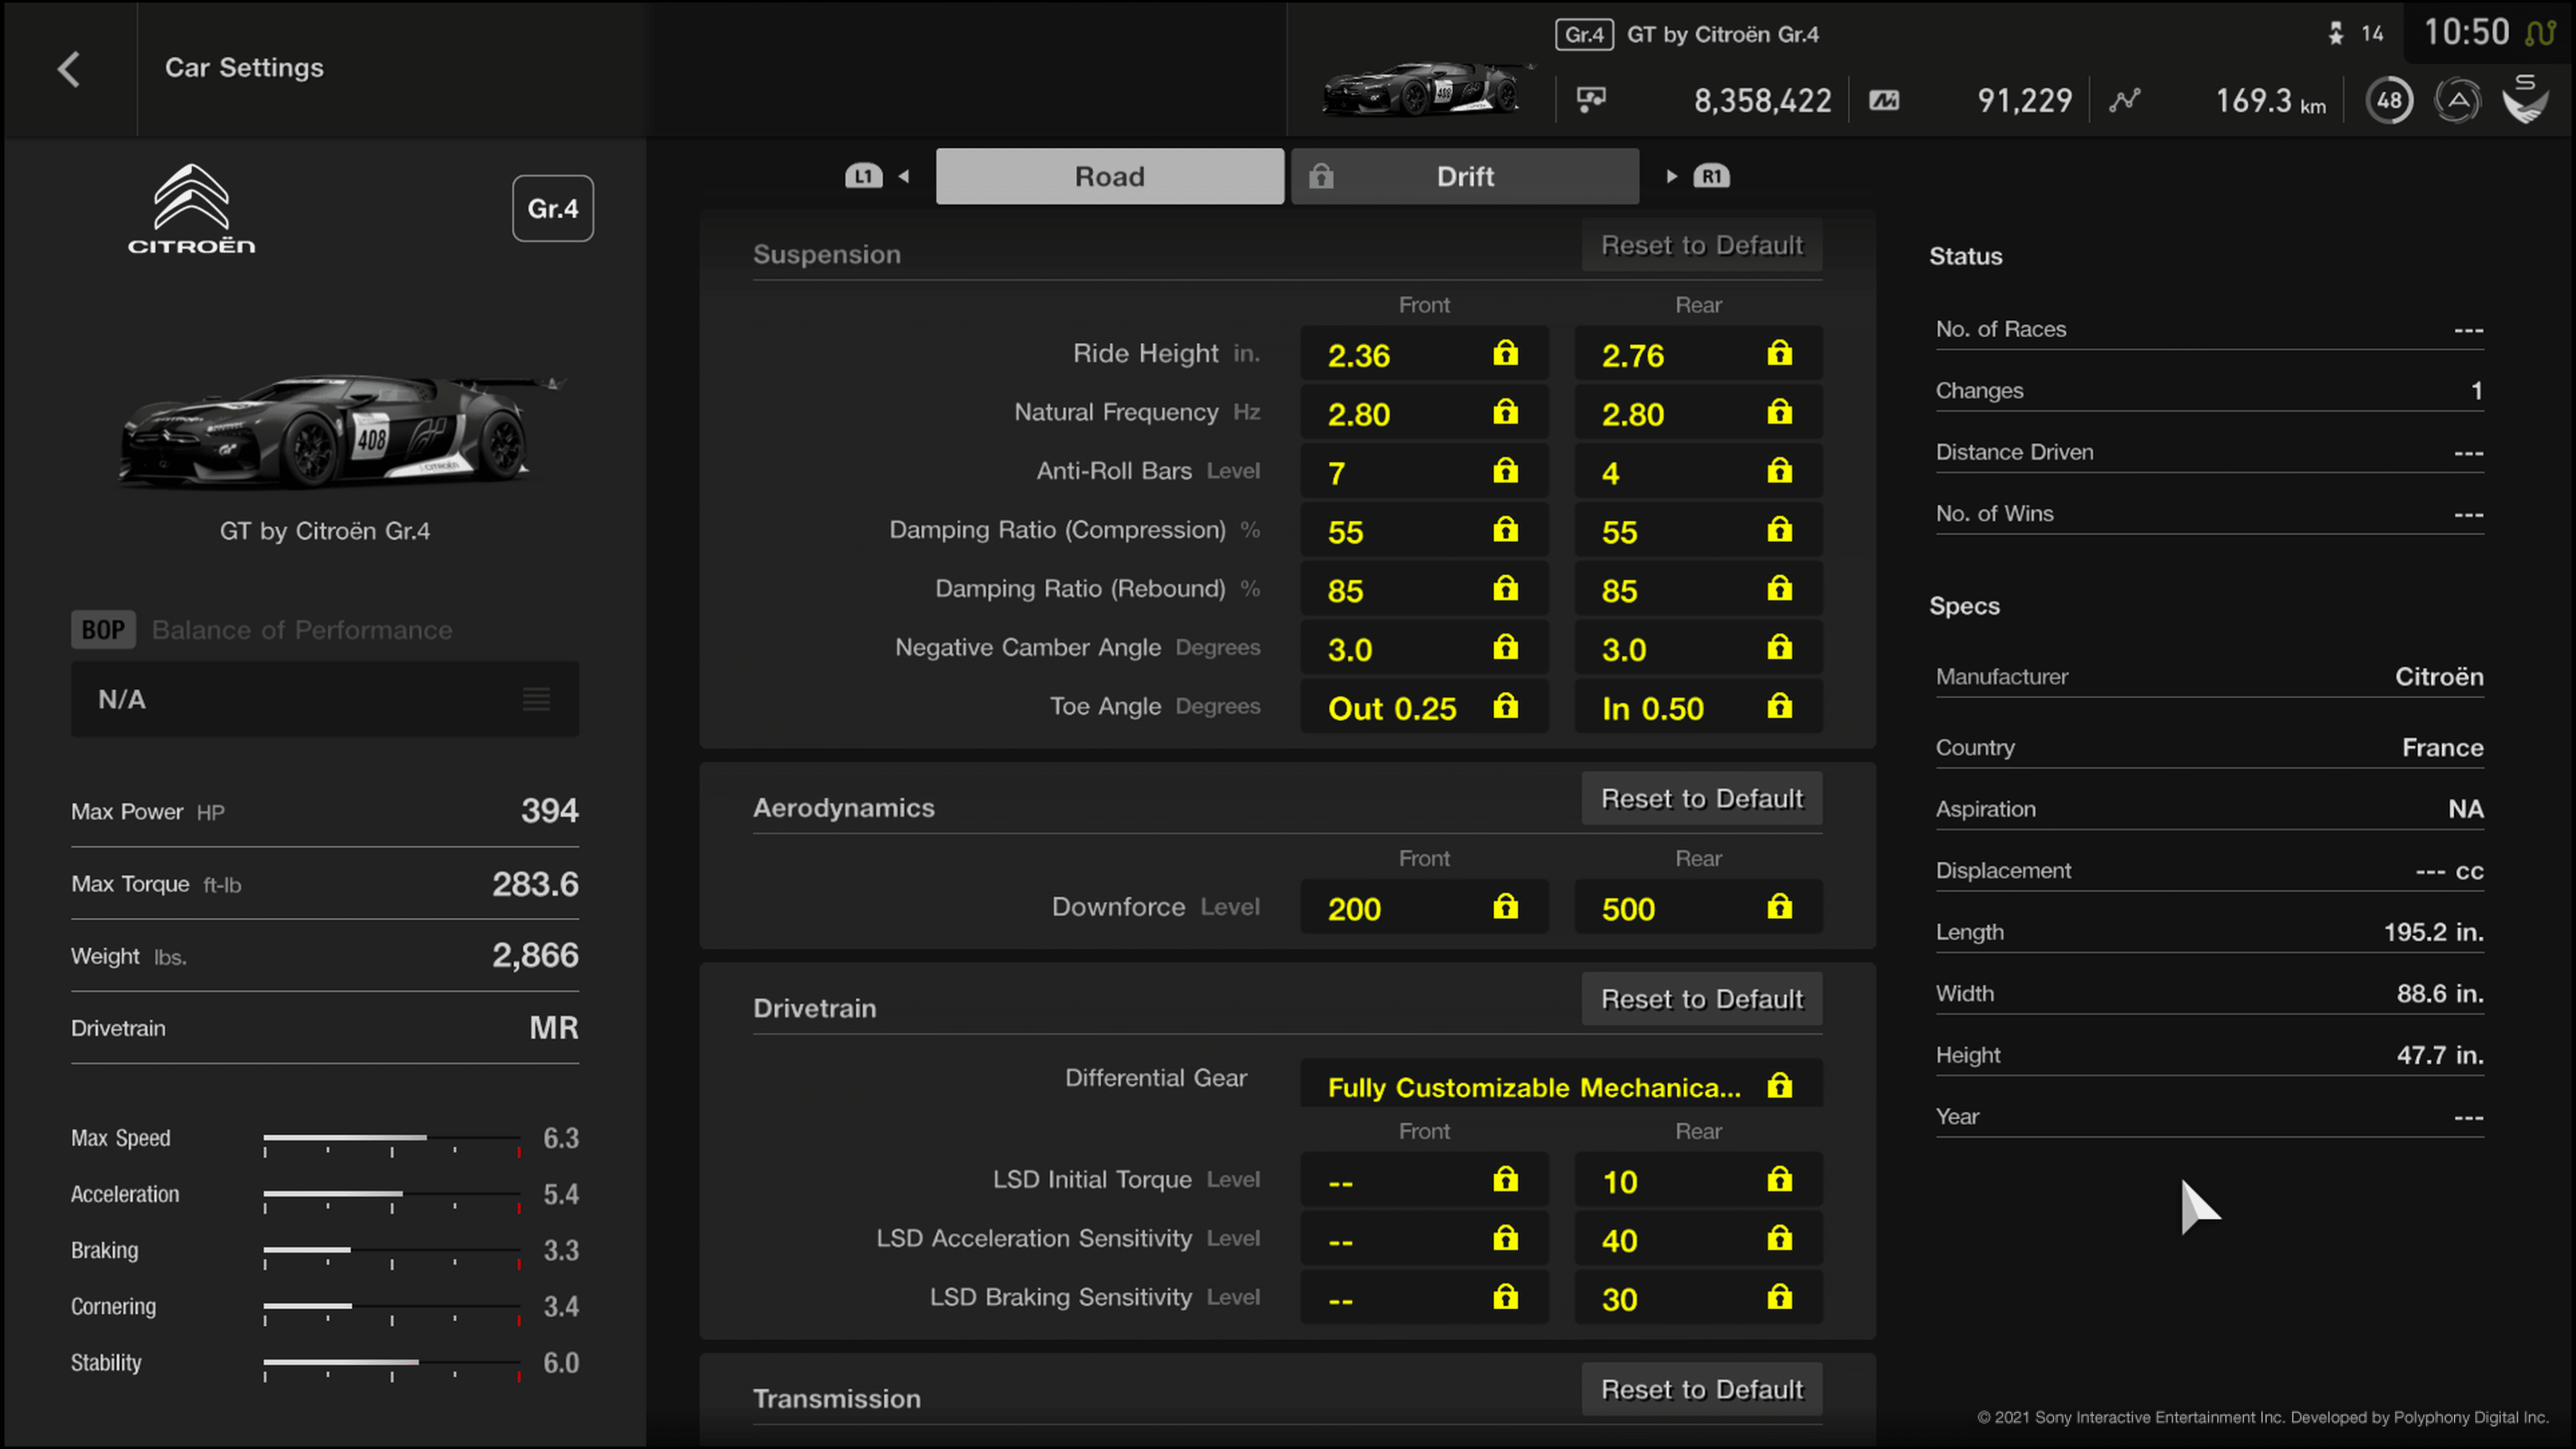Open the Differential Gear selection field
The width and height of the screenshot is (2576, 1449).
[x=1561, y=1085]
